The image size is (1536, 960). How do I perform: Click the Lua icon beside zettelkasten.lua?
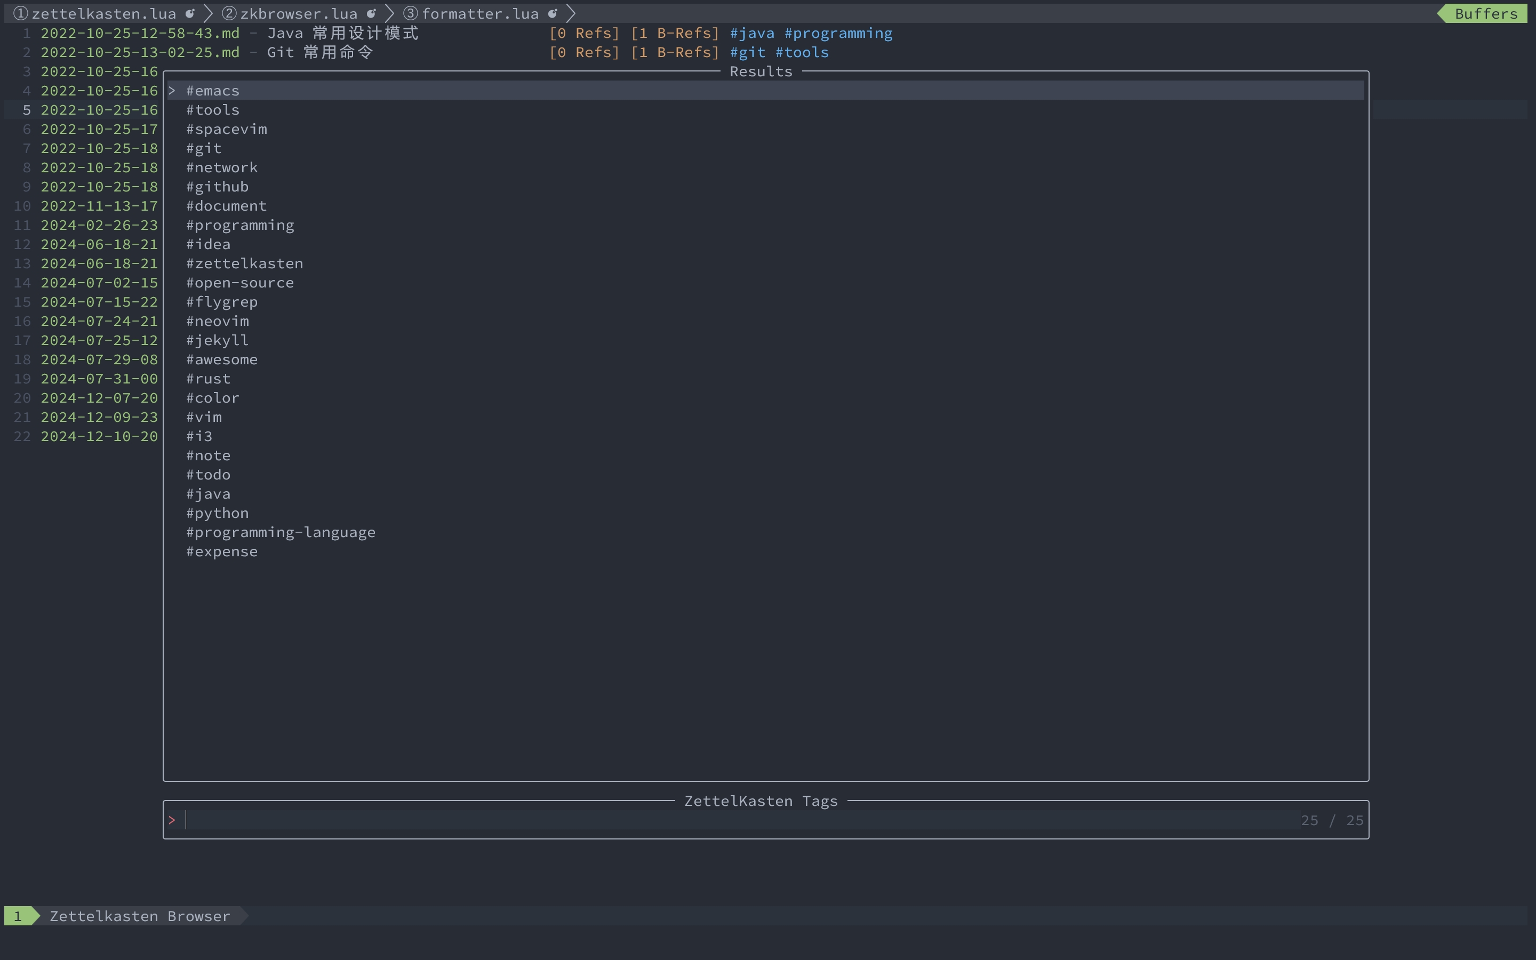pos(190,13)
